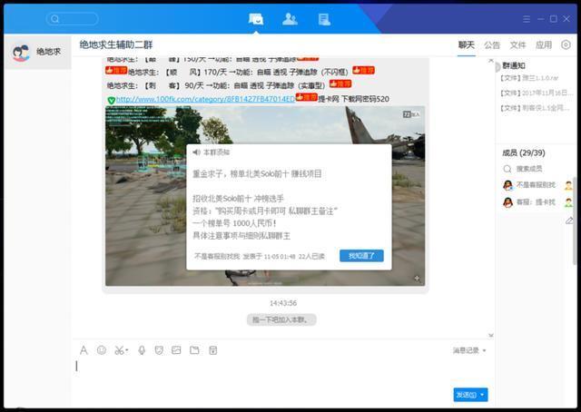Open send options arrow beside 发送

click(x=482, y=395)
